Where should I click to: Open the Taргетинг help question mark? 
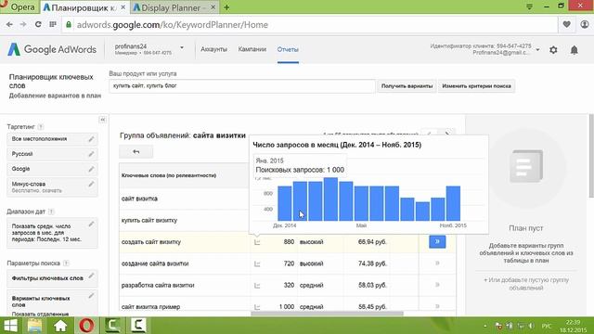point(41,127)
